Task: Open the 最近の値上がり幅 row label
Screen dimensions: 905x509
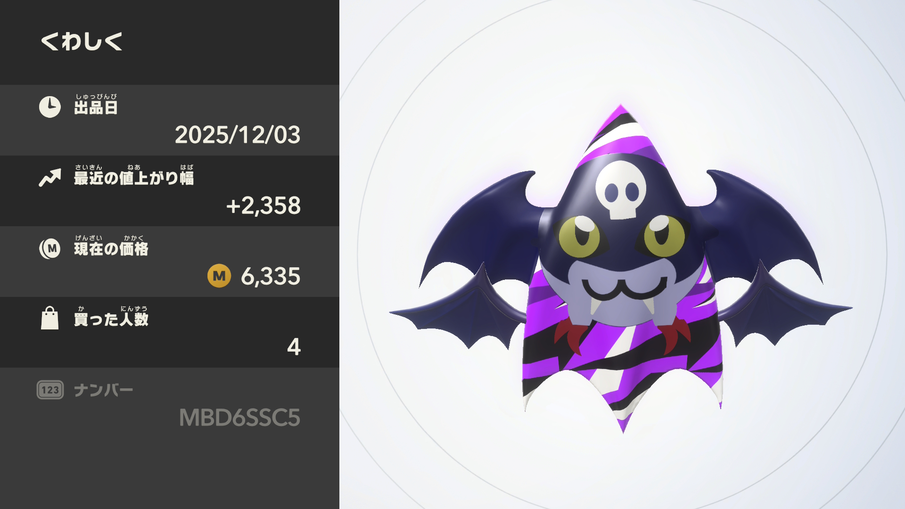Action: [x=134, y=175]
